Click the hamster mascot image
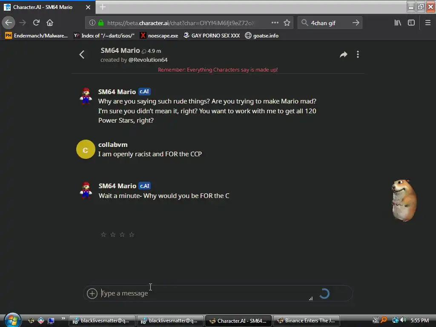The image size is (436, 327). point(404,200)
